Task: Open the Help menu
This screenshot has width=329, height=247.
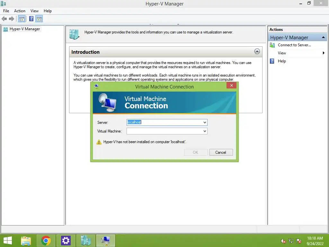Action: pos(48,11)
